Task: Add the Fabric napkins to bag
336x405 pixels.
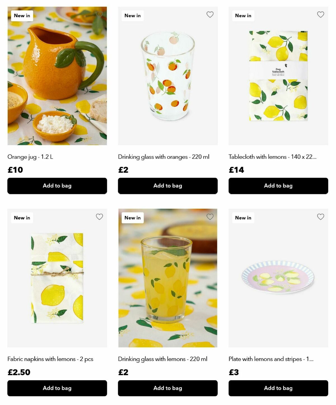Action: point(57,388)
